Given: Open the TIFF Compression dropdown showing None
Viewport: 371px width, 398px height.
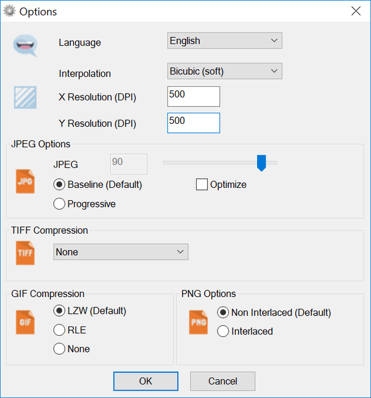Looking at the screenshot, I should (x=121, y=252).
